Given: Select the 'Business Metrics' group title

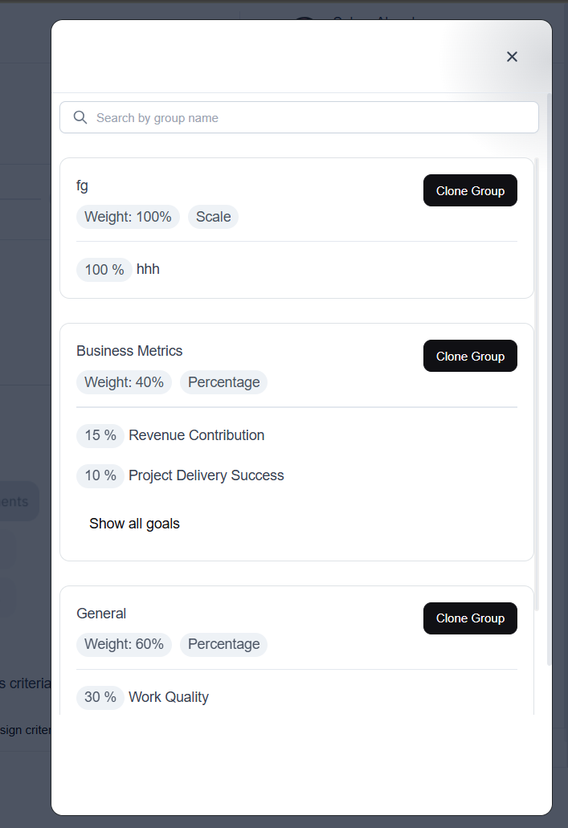Looking at the screenshot, I should 129,351.
